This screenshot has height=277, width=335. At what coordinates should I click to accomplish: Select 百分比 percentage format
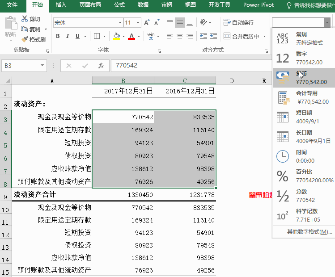tap(304, 176)
